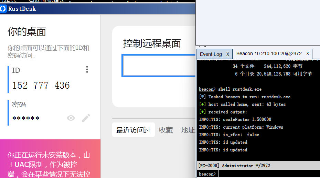
Task: Close the Beacon 10.210.100.20@2972 tab
Action: click(x=308, y=53)
